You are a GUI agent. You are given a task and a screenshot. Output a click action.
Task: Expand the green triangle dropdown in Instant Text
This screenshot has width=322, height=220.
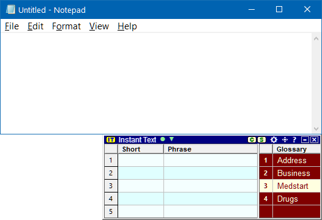171,139
